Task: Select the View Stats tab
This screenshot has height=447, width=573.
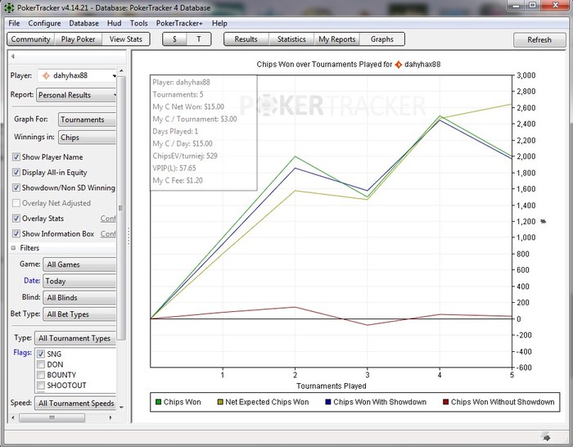Action: point(126,39)
